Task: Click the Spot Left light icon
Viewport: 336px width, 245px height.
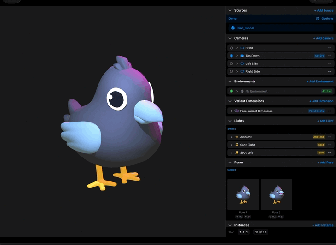Action: [x=237, y=152]
